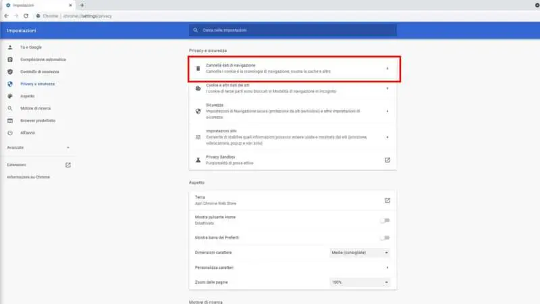Toggle Mostra barra dei Preferiti switch

(385, 238)
